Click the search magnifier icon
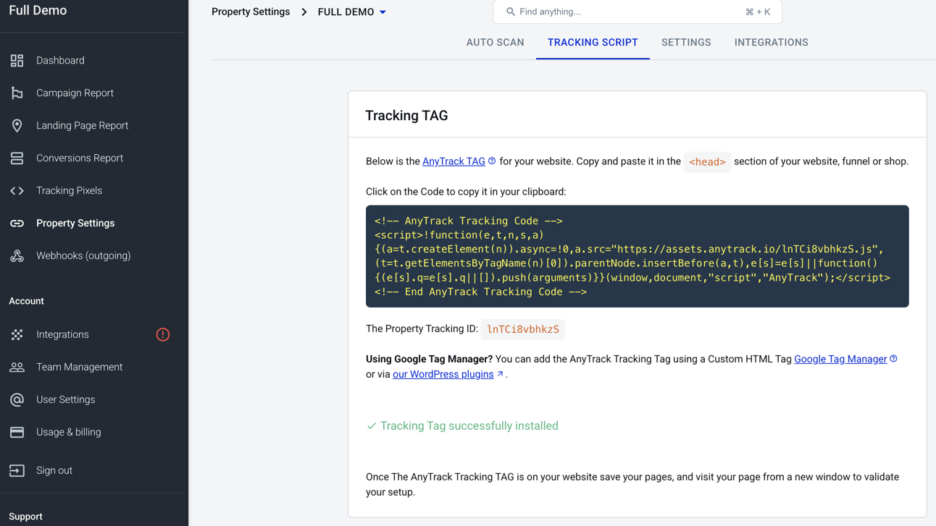The height and width of the screenshot is (526, 936). pos(511,12)
